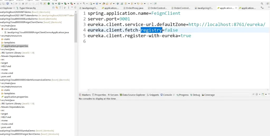
Task: Select the JavaSpringBoot2021JWTTokendemo project
Action: coord(37,15)
